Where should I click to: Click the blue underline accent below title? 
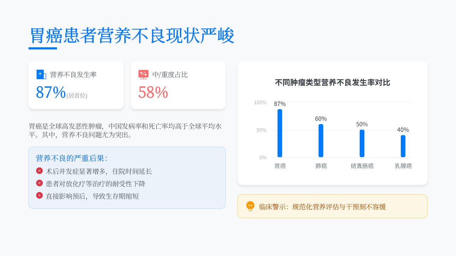pos(43,48)
